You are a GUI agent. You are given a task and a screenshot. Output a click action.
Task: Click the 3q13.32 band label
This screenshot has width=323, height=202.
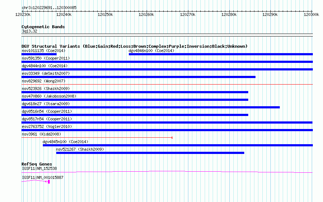pos(29,31)
